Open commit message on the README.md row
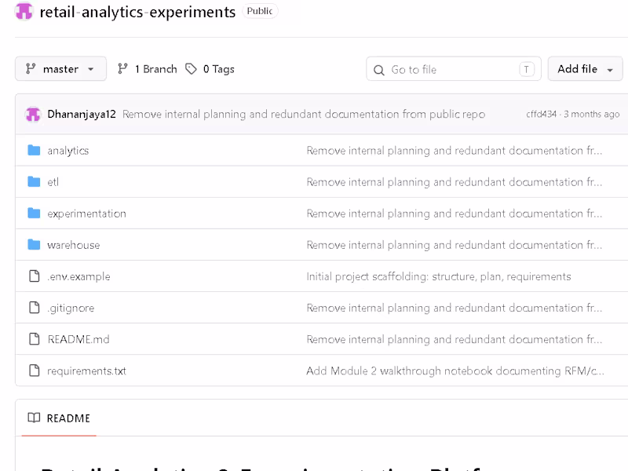Screen dimensions: 628x471 455,339
